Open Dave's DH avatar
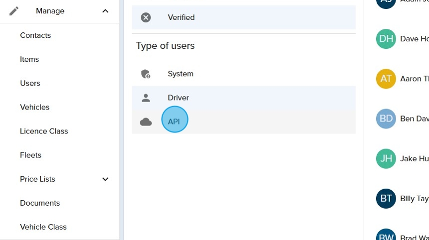 pos(386,39)
